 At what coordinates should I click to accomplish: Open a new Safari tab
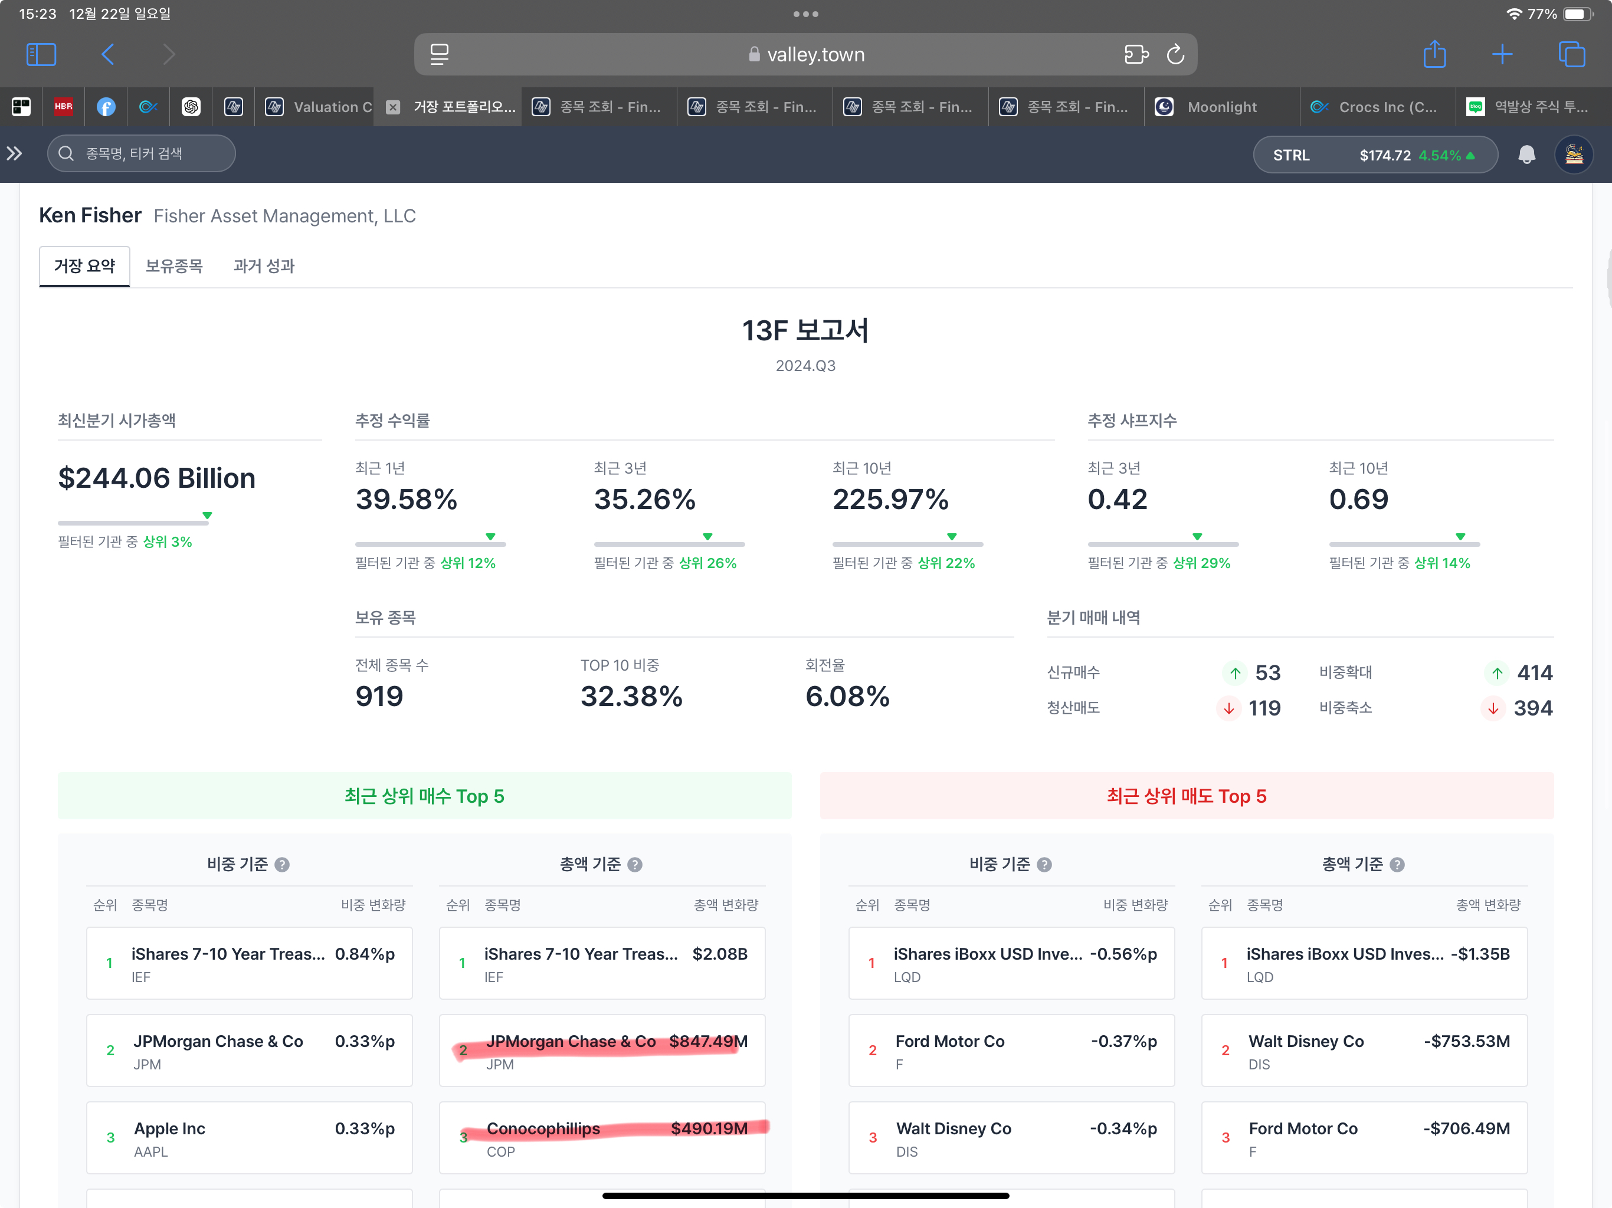(x=1502, y=54)
